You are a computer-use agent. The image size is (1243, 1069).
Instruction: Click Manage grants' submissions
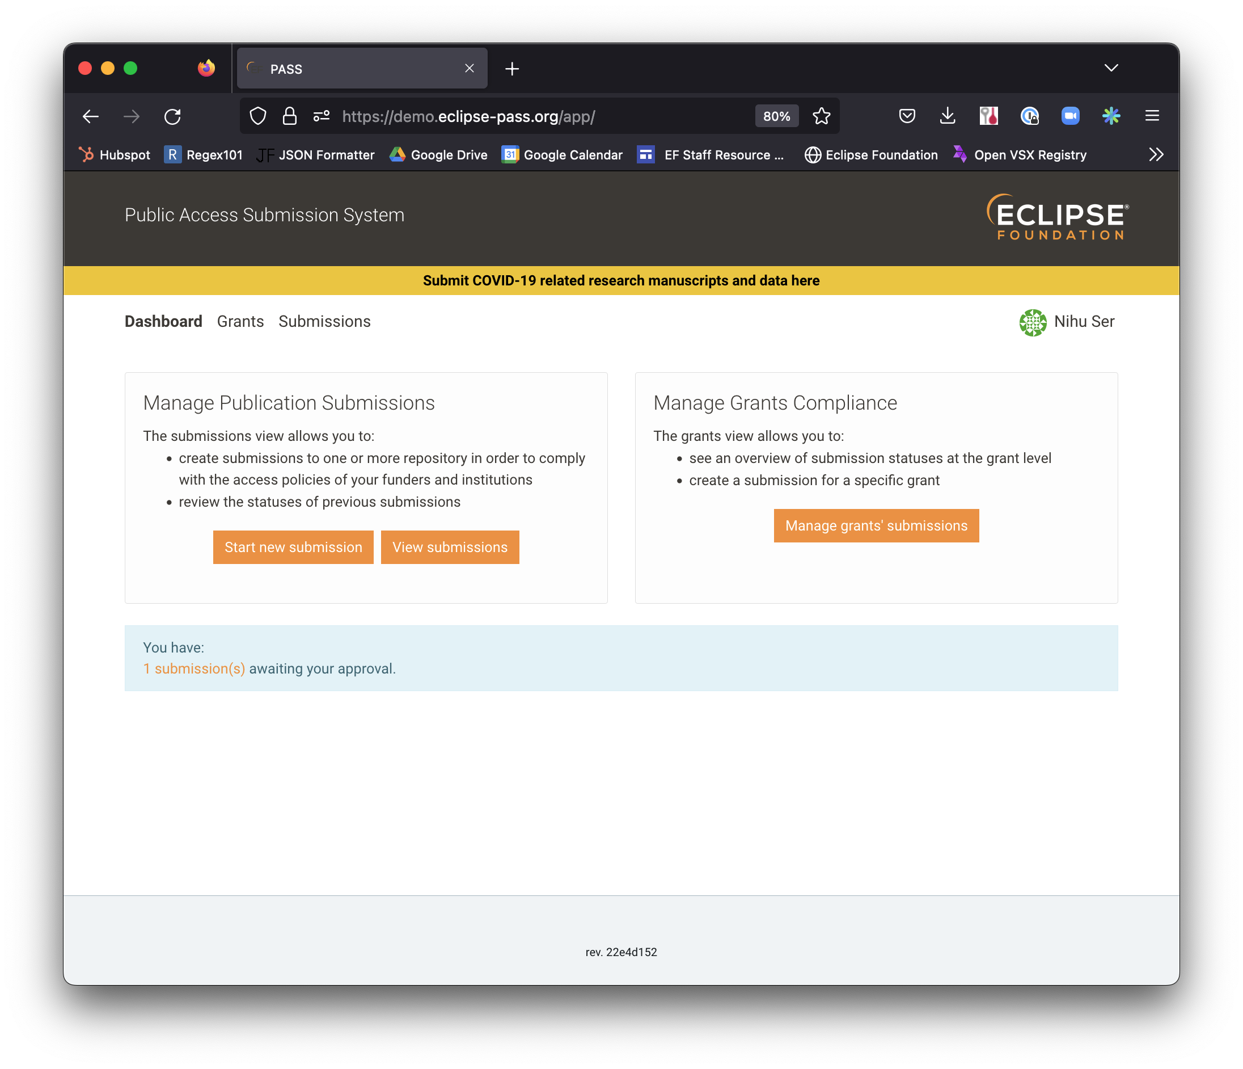(876, 525)
